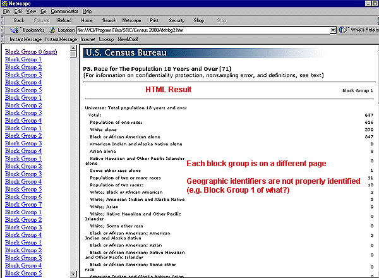379x278 pixels.
Task: Click the Shop toolbar button
Action: tap(199, 20)
